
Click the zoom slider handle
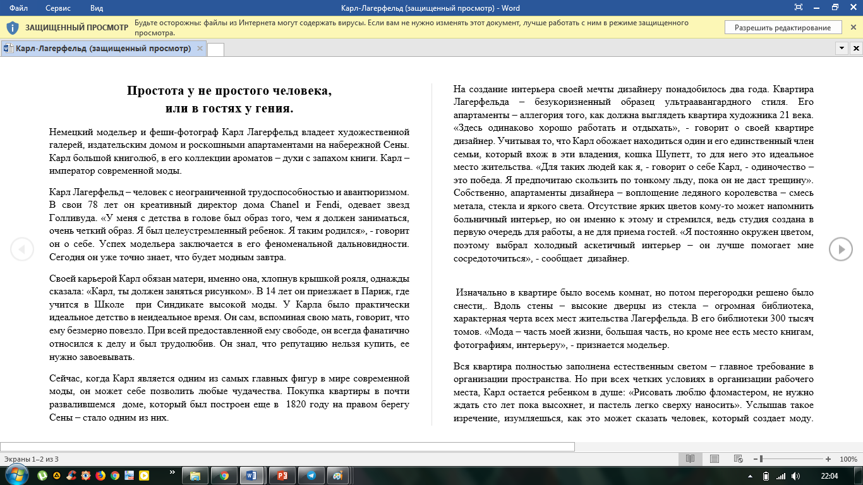click(761, 459)
